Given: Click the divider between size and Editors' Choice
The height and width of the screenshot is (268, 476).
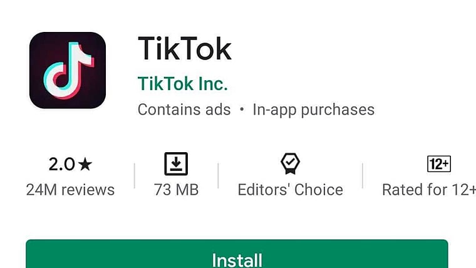Looking at the screenshot, I should tap(218, 176).
